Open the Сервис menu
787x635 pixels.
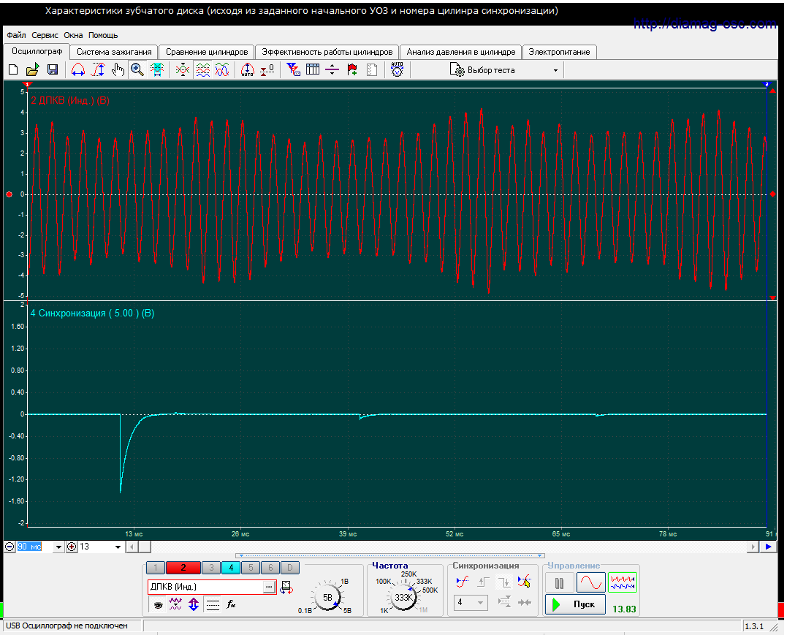coord(45,35)
